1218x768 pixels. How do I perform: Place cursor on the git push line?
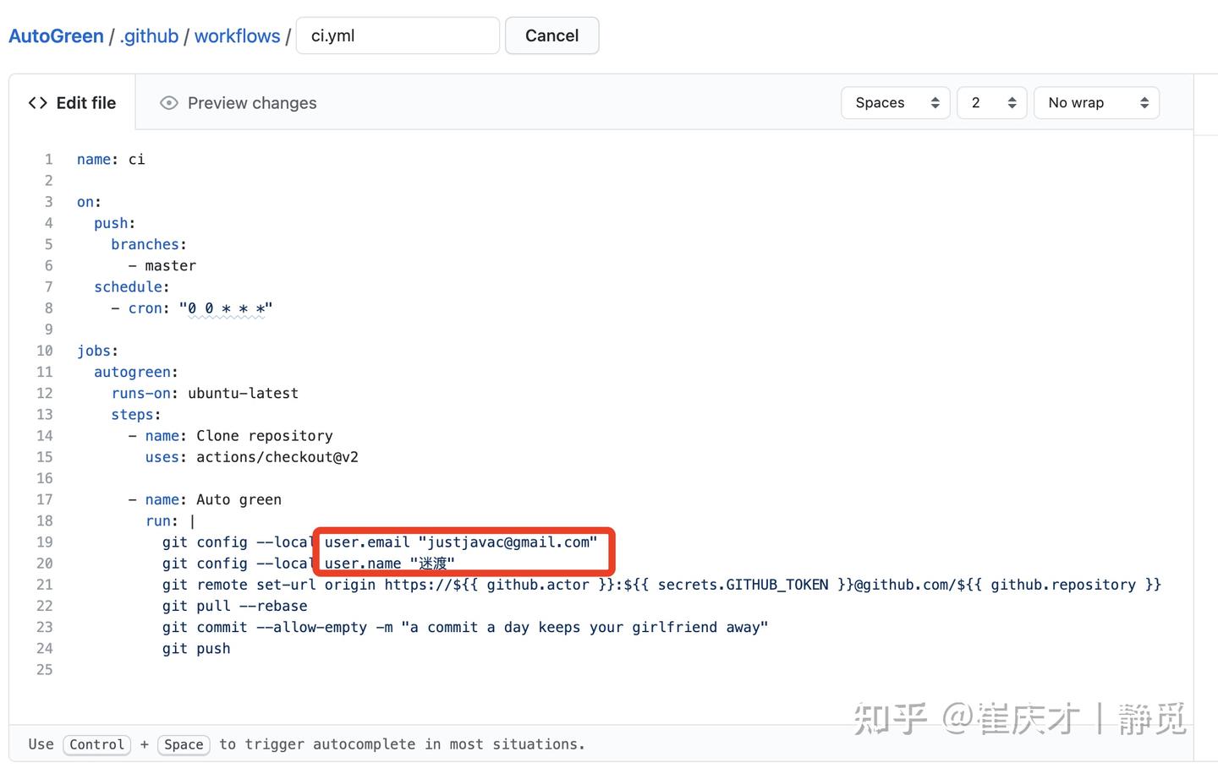coord(196,648)
